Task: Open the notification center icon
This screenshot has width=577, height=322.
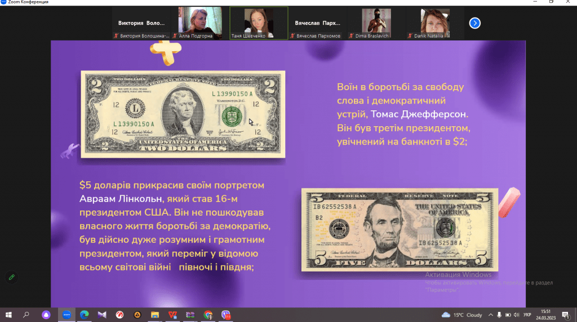Action: point(565,315)
